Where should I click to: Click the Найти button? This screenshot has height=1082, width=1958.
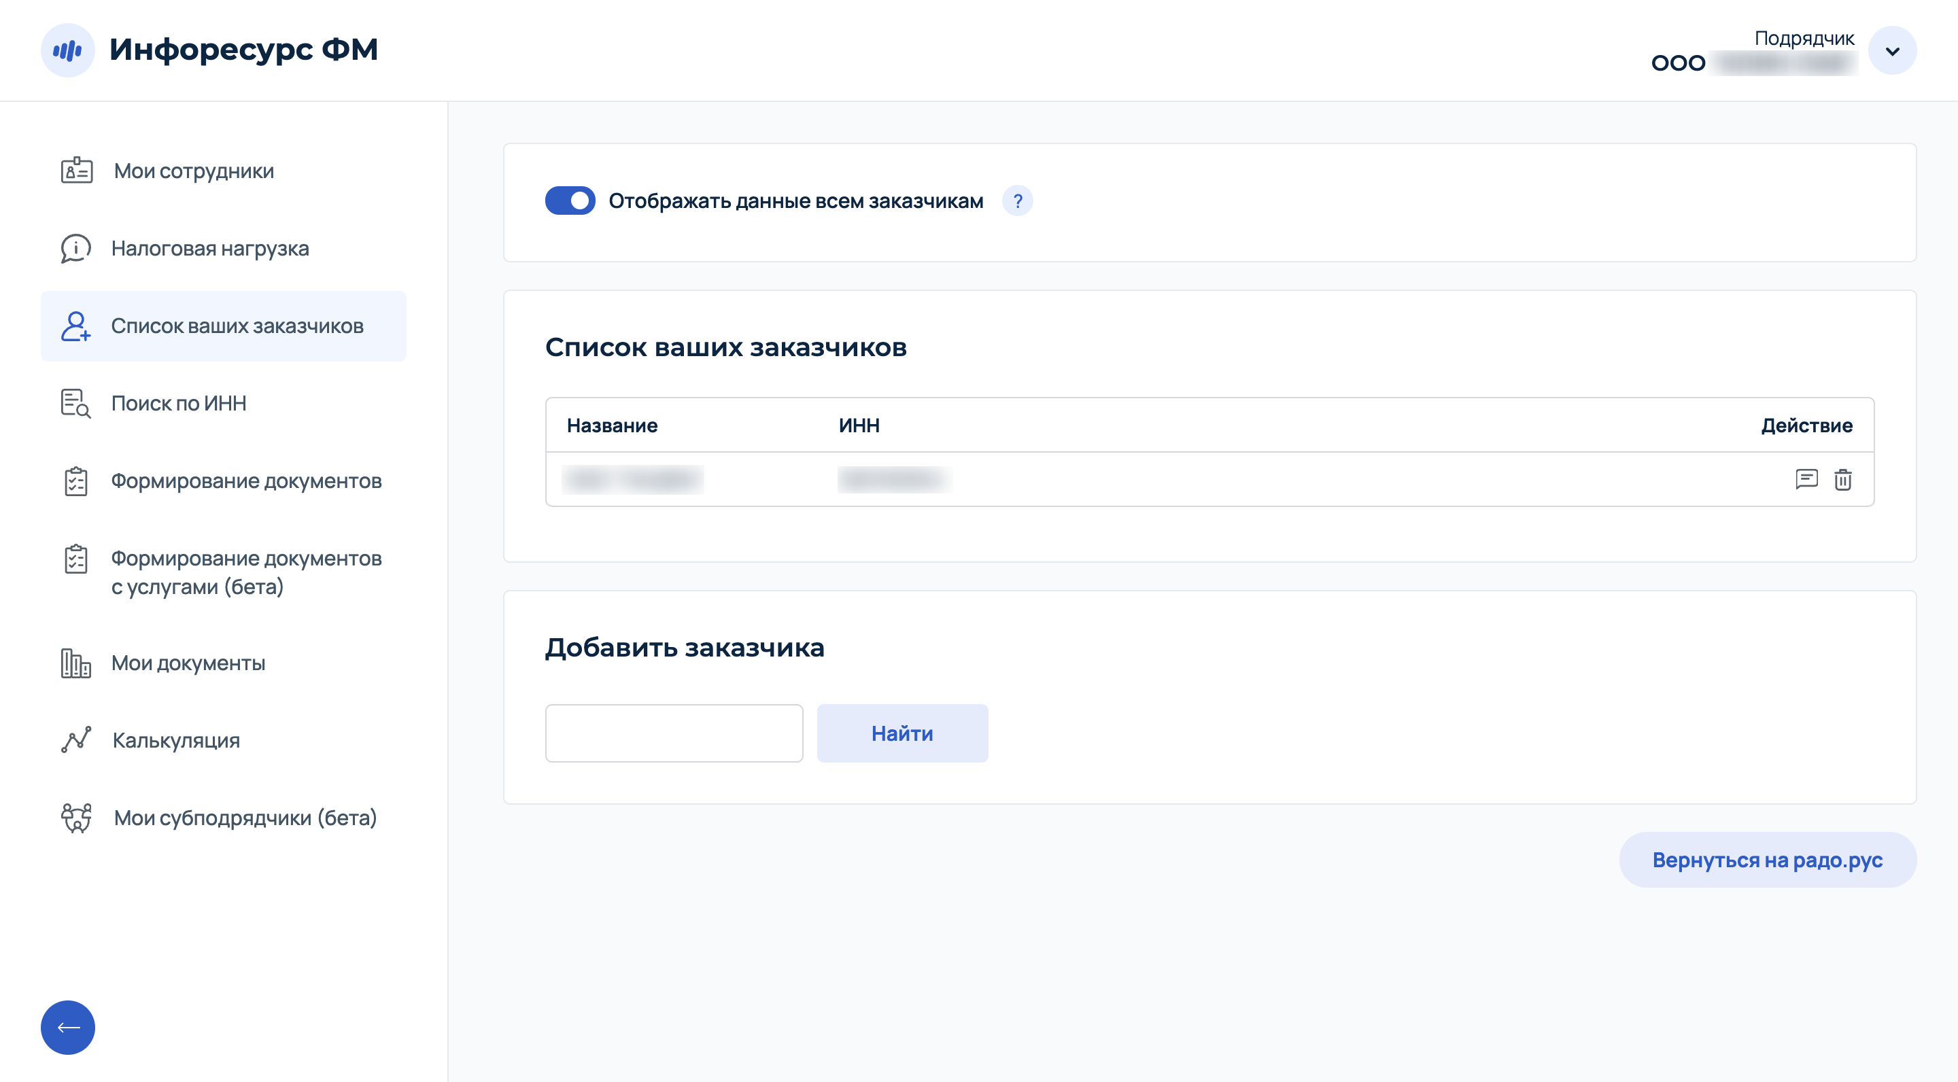click(x=902, y=733)
